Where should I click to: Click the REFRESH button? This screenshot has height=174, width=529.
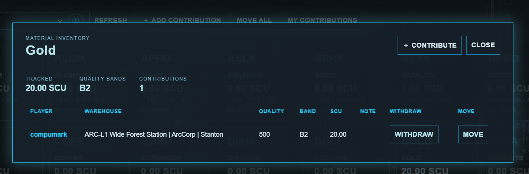click(x=111, y=20)
